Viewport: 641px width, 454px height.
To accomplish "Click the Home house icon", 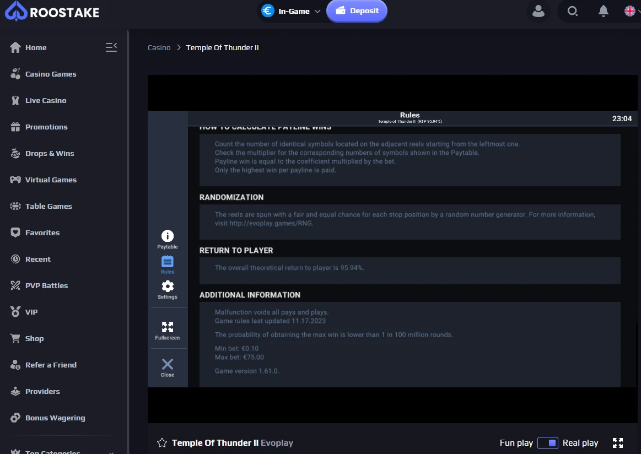I will click(x=15, y=47).
